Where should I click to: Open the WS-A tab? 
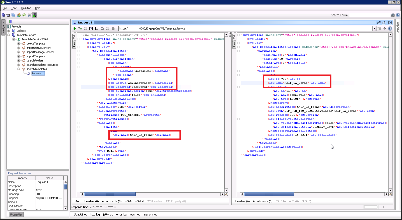[128, 201]
